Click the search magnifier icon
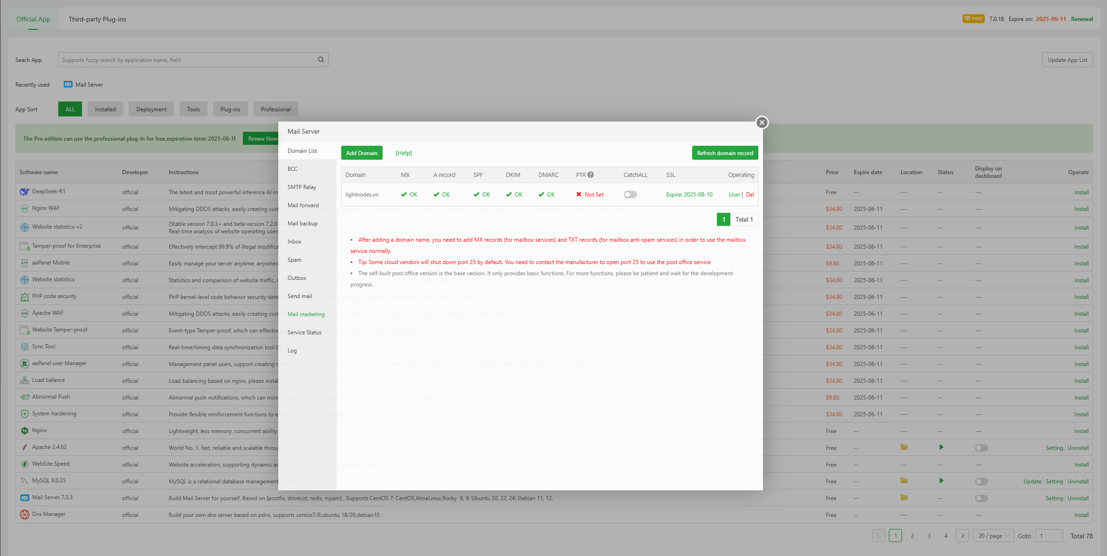 tap(321, 60)
